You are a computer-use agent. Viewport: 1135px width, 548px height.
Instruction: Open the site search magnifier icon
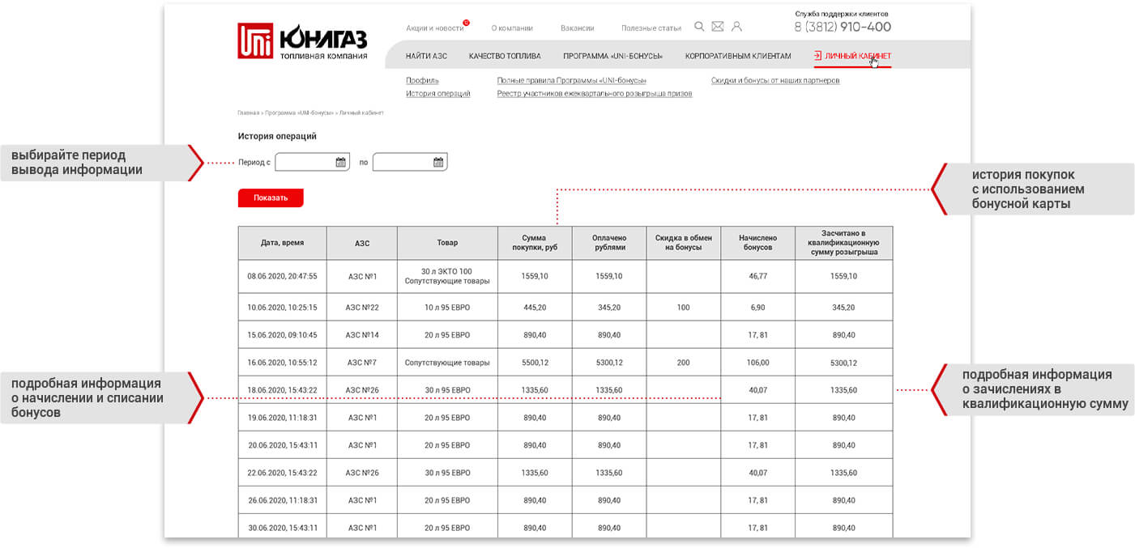click(x=699, y=27)
